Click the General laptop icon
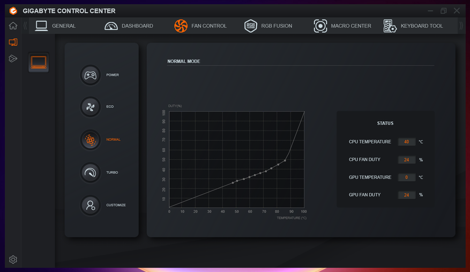The height and width of the screenshot is (272, 470). [41, 26]
